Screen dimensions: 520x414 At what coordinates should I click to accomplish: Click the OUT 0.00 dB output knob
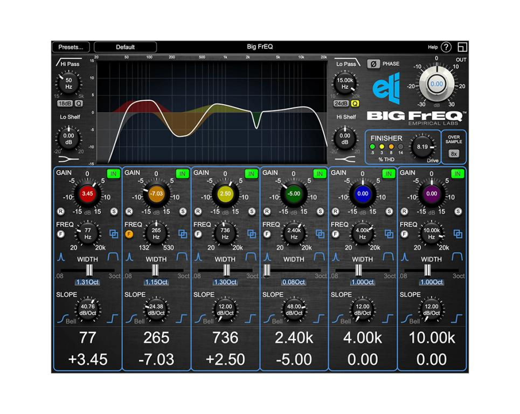[436, 84]
